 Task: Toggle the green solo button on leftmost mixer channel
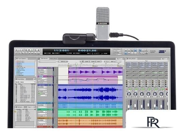coord(130,89)
